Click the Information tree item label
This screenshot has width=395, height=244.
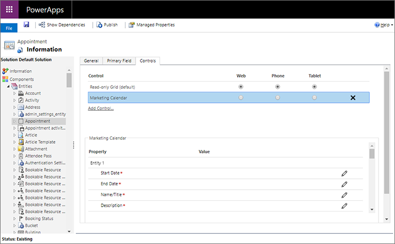(x=21, y=71)
